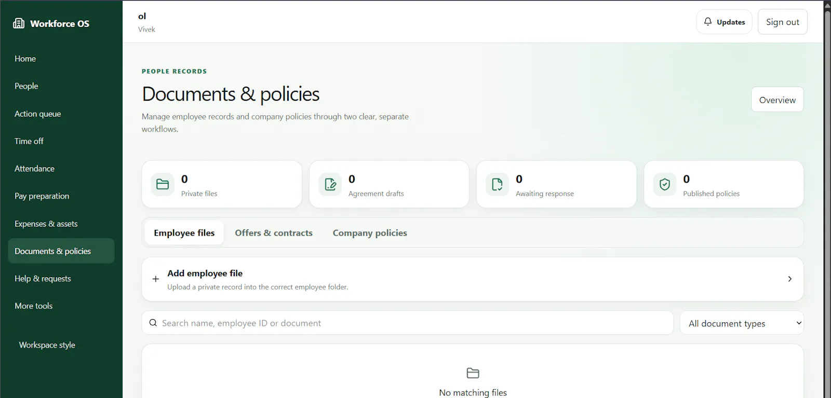The width and height of the screenshot is (831, 398).
Task: Open Help & requests
Action: (x=61, y=279)
